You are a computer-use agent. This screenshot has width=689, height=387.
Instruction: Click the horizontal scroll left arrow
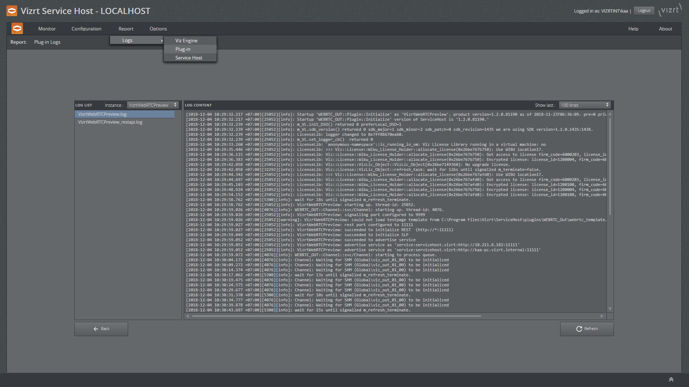188,316
